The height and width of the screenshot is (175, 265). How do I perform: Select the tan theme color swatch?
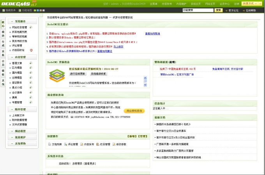(x=41, y=11)
